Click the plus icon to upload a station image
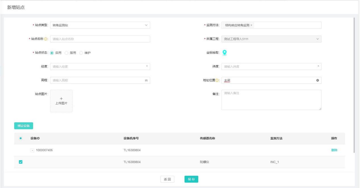360x188 pixels. pos(61,99)
